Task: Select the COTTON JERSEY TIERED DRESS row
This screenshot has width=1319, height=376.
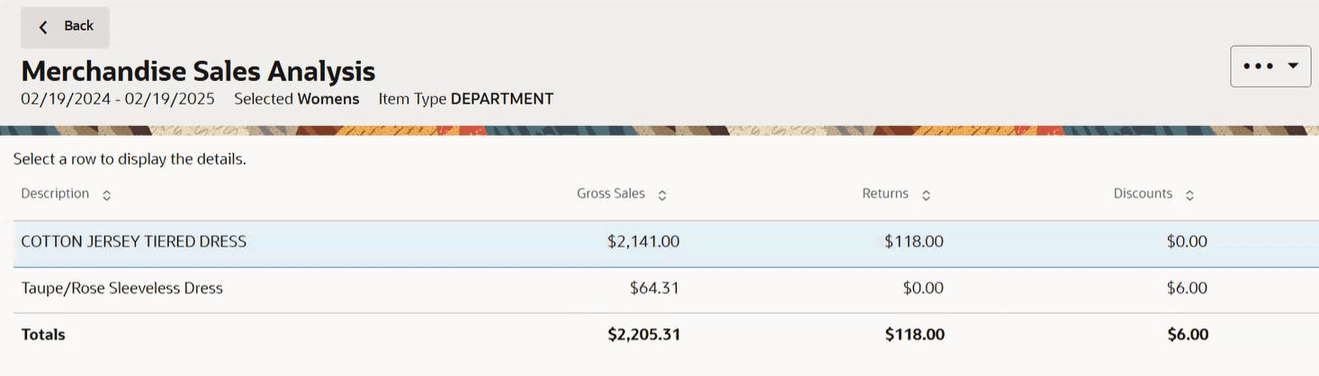Action: 666,244
